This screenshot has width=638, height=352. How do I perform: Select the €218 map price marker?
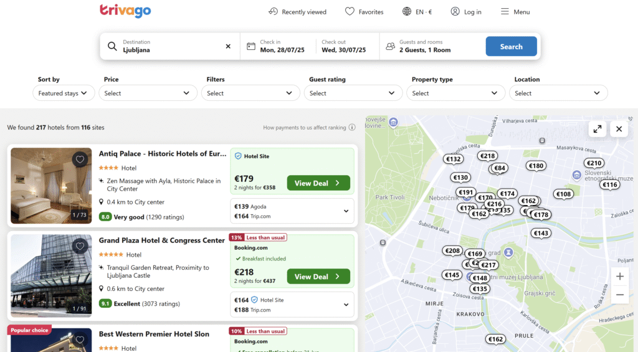487,156
